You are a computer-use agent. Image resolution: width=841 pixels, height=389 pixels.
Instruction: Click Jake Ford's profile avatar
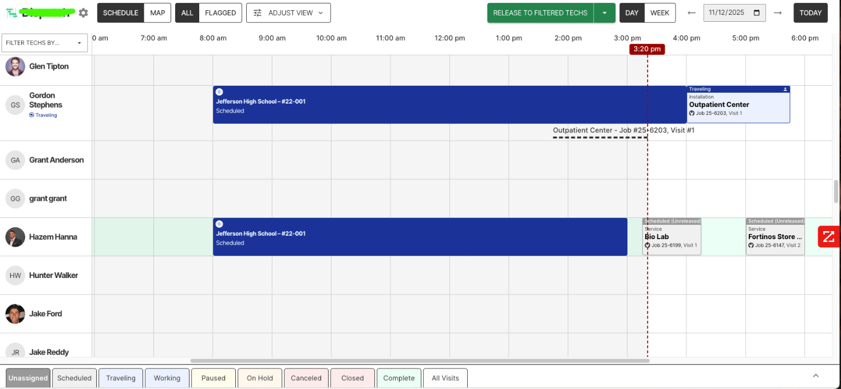(x=15, y=313)
